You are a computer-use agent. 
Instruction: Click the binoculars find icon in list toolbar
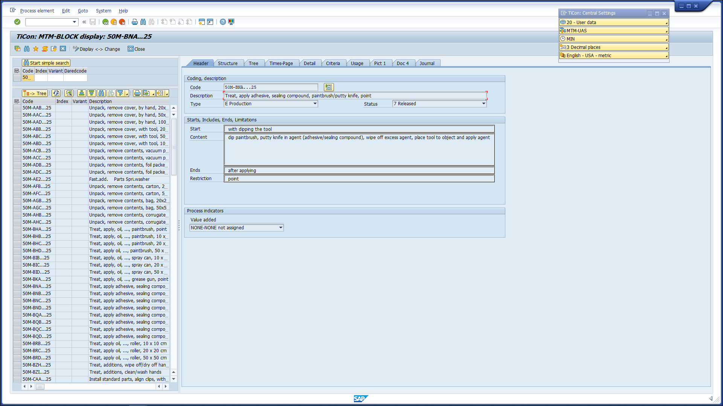(101, 93)
